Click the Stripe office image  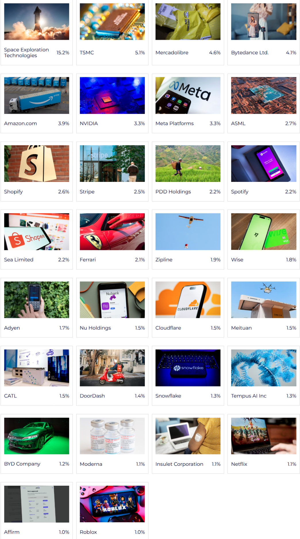tap(112, 163)
